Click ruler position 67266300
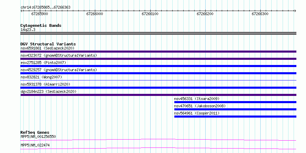This screenshot has width=306, height=153. [x=260, y=14]
